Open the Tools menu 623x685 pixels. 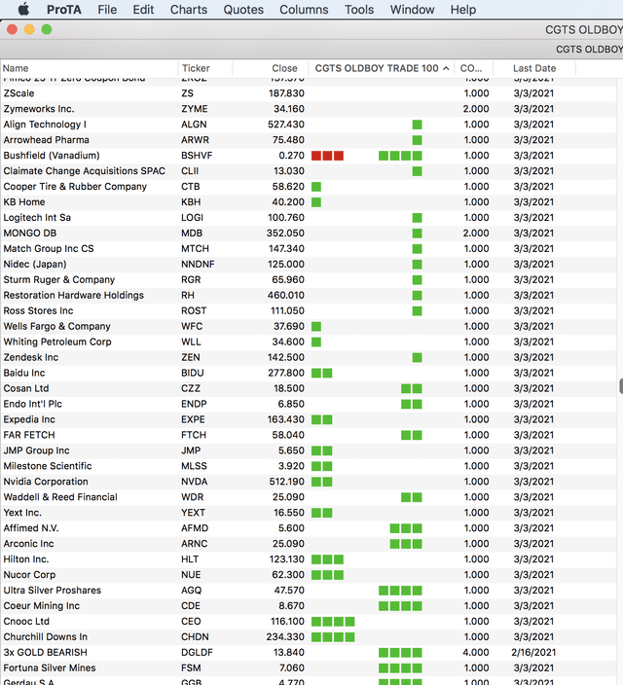[359, 9]
